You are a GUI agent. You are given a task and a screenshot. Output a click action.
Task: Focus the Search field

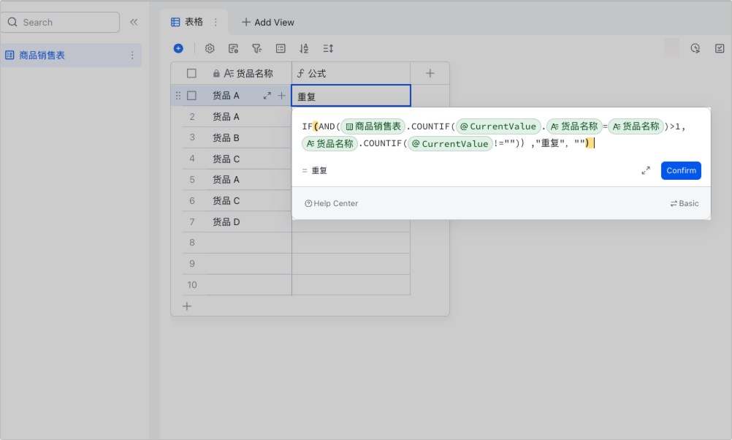pos(61,22)
